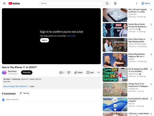
Task: Click the Add a comment field
Action: click(52, 99)
